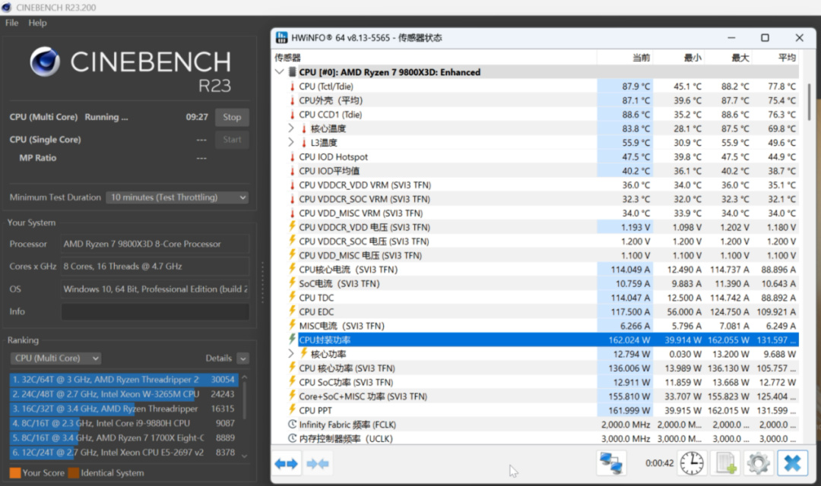Select ranking entry 1 AMD Ryzen Threadripper
821x486 pixels.
point(124,379)
